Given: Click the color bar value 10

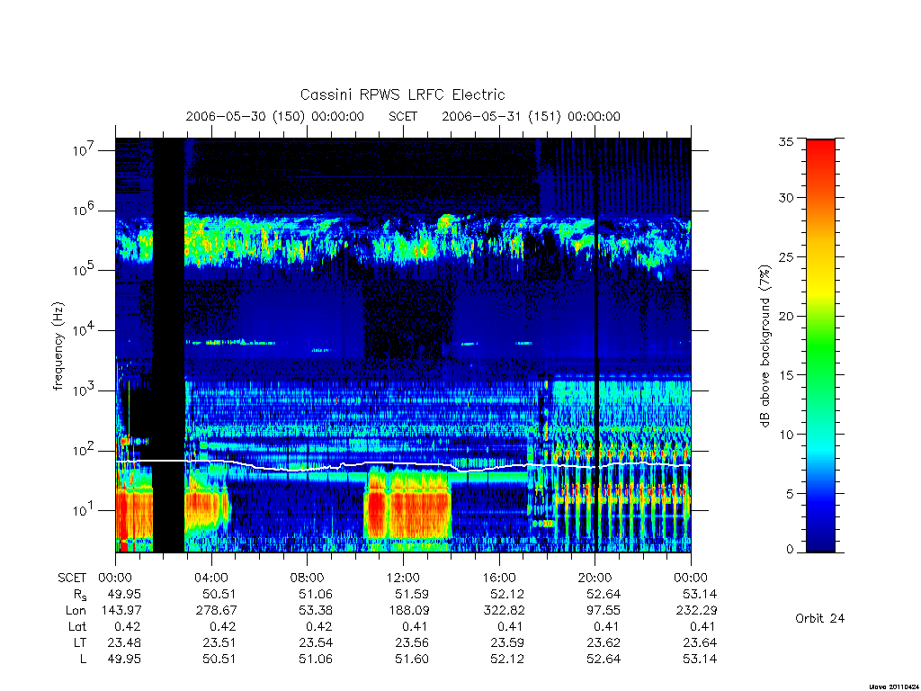Looking at the screenshot, I should click(786, 435).
